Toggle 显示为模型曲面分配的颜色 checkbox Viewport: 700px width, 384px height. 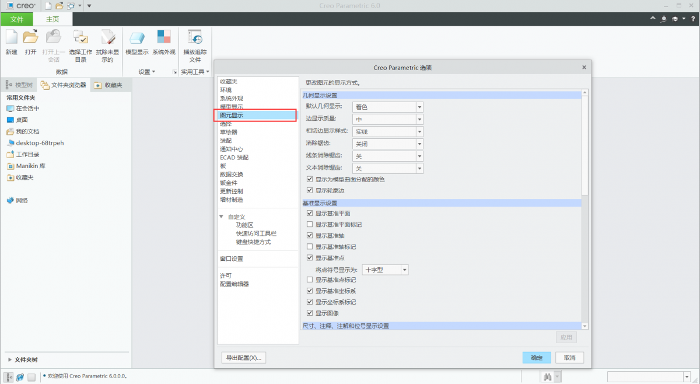[x=310, y=179]
